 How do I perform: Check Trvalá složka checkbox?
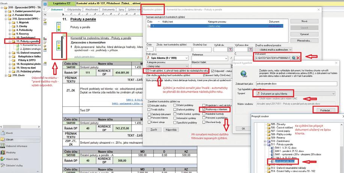tap(149, 110)
